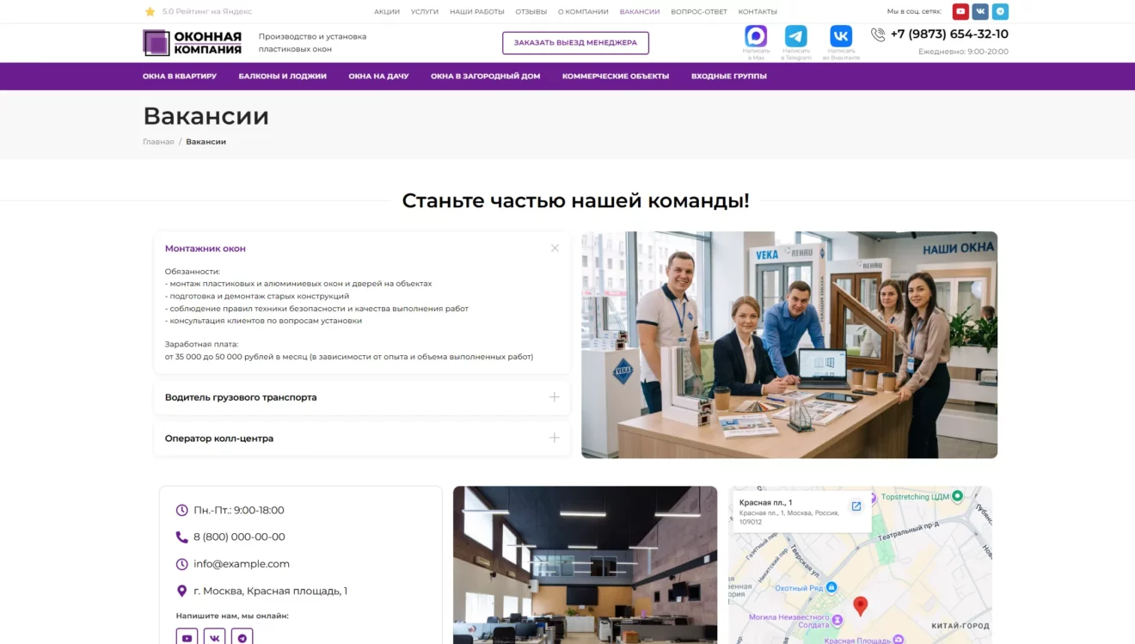Expand 'Оператор колл-центра' vacancy plus icon
The image size is (1135, 644).
(555, 438)
